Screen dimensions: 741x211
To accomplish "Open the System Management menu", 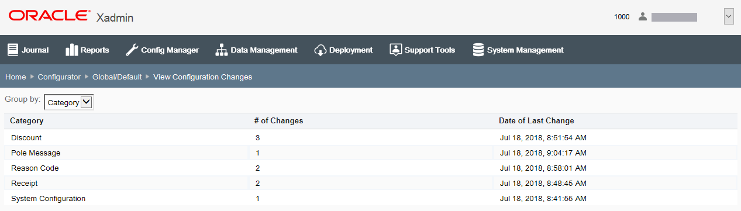I will 518,50.
